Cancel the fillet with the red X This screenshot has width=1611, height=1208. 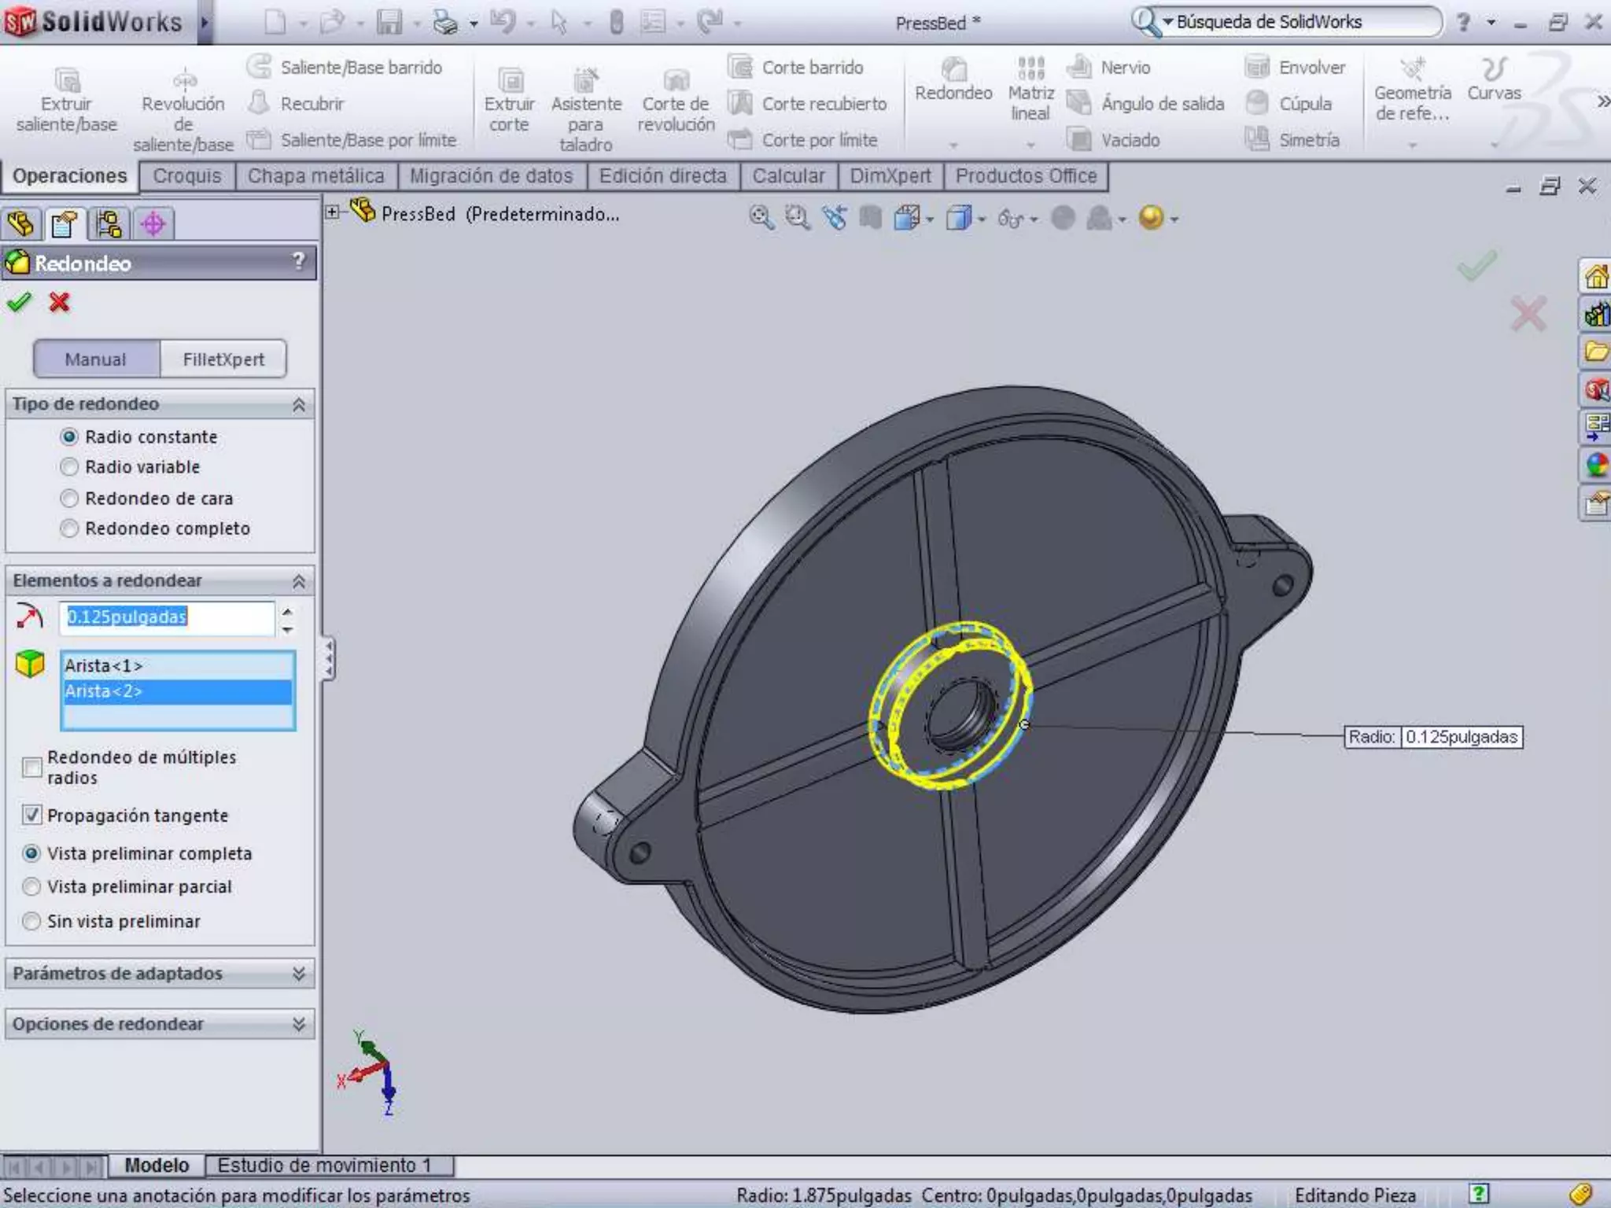[60, 302]
